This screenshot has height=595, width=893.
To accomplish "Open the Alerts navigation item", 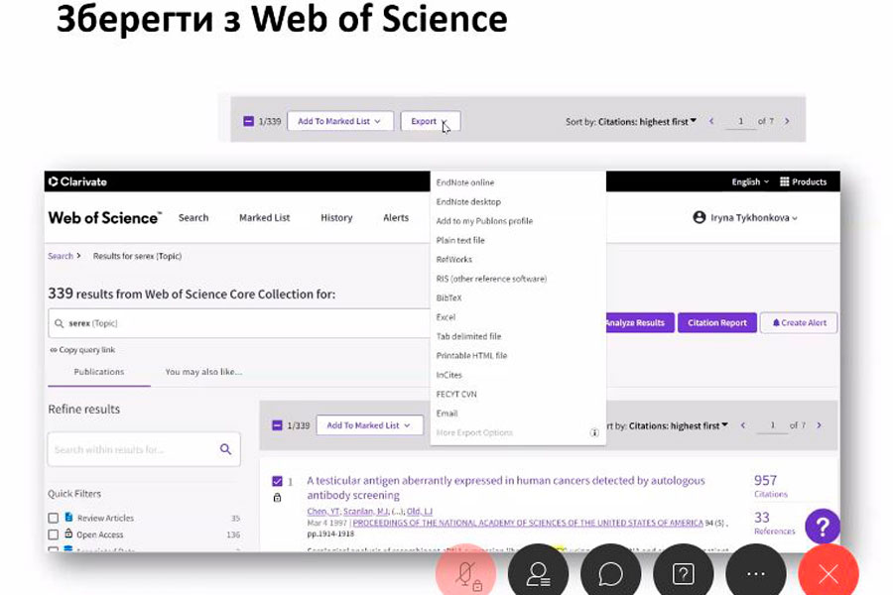I will (396, 217).
